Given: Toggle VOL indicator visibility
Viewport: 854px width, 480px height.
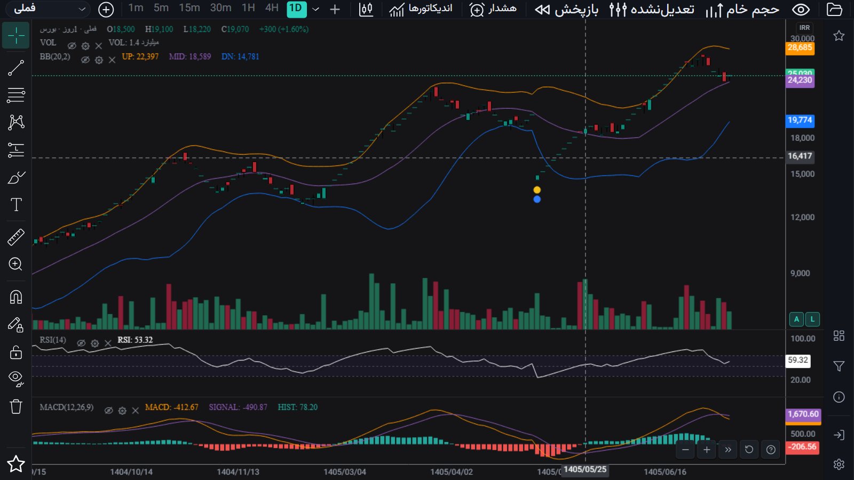Looking at the screenshot, I should click(x=72, y=46).
